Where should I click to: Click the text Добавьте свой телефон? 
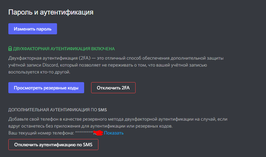tap(33, 119)
